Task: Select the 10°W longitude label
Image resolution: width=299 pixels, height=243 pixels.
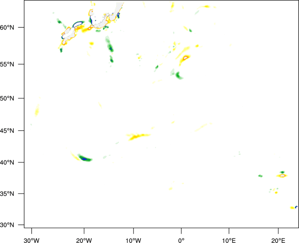Action: 133,241
